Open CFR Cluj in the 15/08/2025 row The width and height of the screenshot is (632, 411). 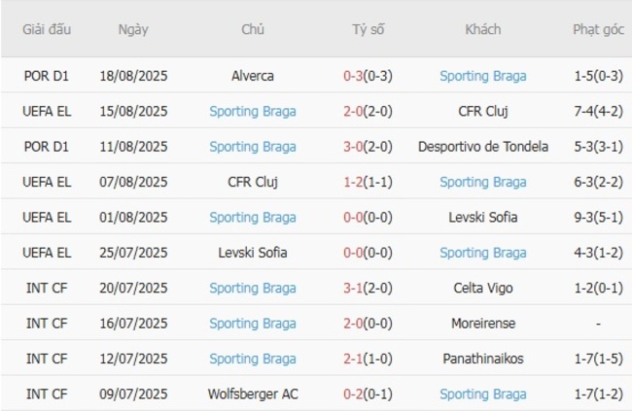pos(483,111)
